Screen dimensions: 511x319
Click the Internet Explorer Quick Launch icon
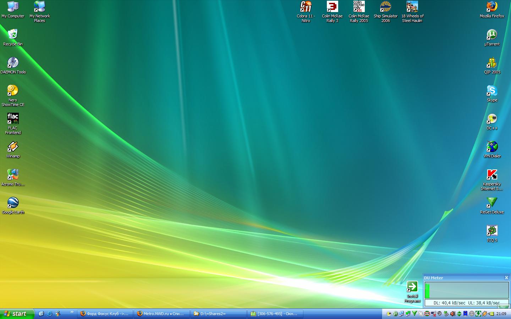[x=50, y=314]
